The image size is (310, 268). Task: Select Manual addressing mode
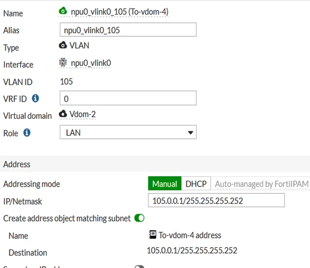(x=165, y=184)
